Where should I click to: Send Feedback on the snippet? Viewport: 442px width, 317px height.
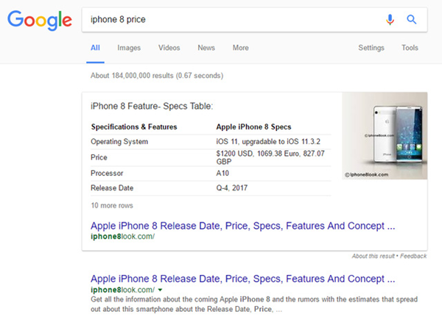coord(413,256)
